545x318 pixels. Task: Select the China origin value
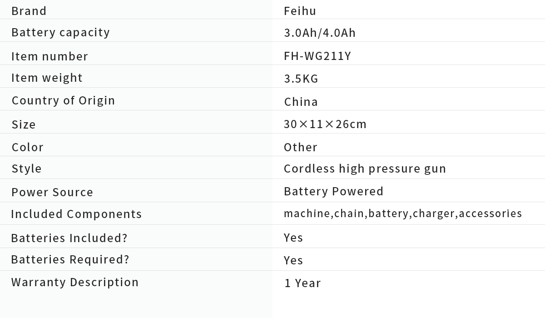[301, 102]
